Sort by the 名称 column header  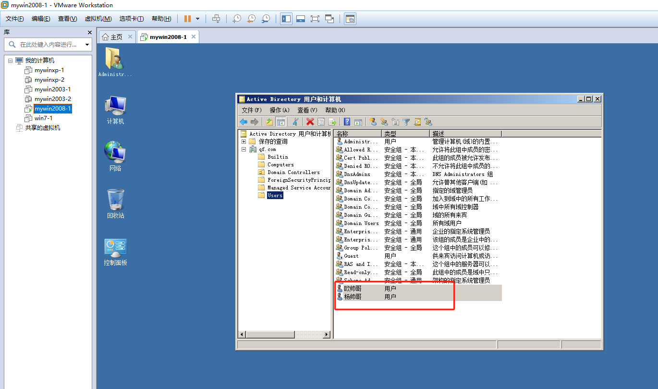point(358,134)
